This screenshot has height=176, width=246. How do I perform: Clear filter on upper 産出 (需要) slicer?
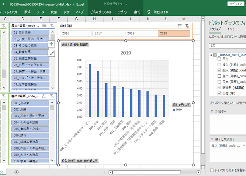coord(52,26)
